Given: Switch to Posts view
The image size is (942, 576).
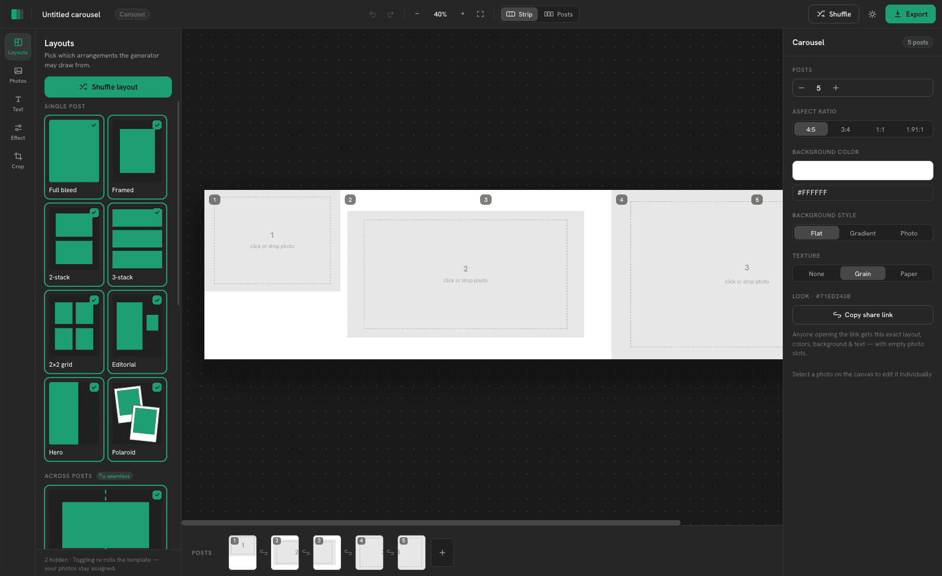Looking at the screenshot, I should click(x=558, y=14).
